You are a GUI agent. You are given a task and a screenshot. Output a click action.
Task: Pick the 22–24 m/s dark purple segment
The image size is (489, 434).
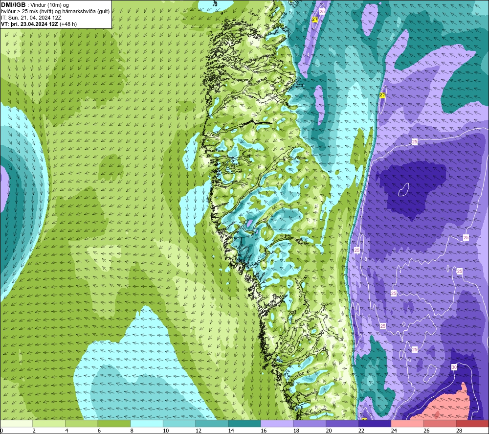[375, 423]
